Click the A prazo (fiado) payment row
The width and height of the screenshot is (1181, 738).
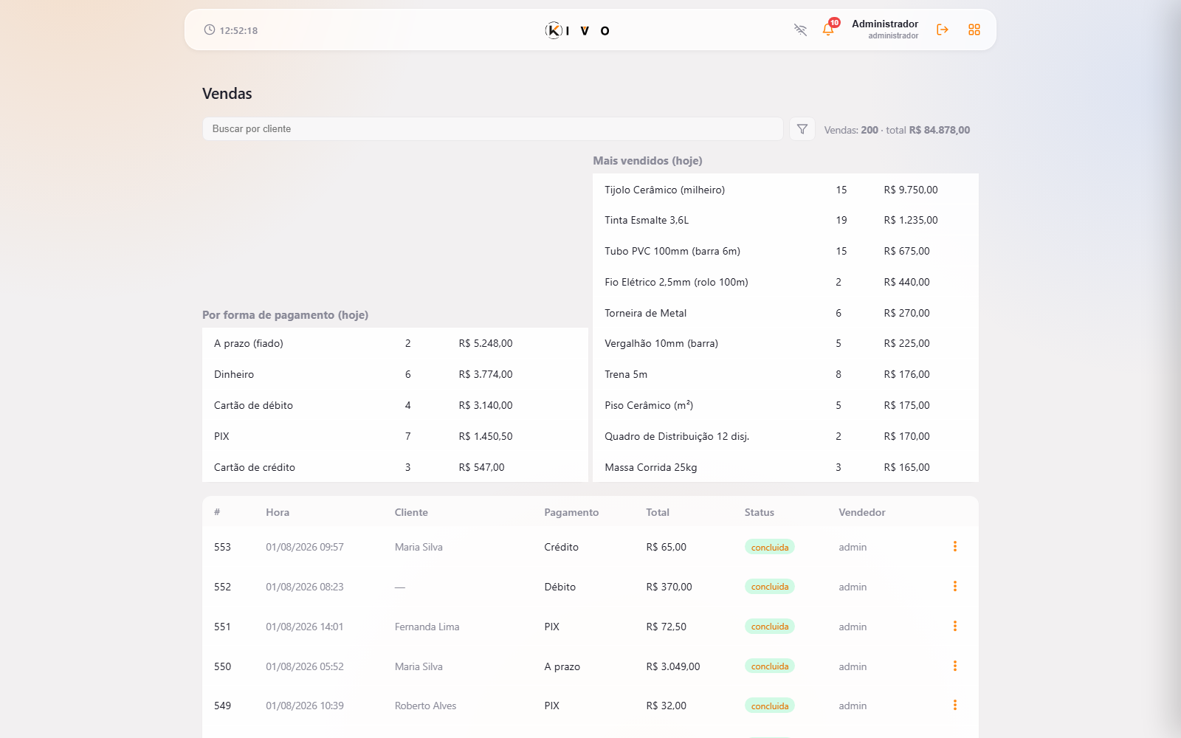(x=395, y=343)
